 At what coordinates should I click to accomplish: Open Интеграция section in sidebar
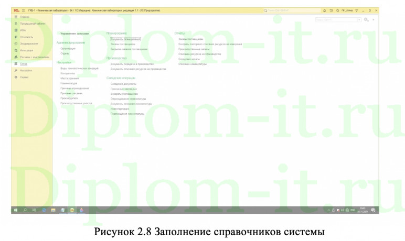26,50
